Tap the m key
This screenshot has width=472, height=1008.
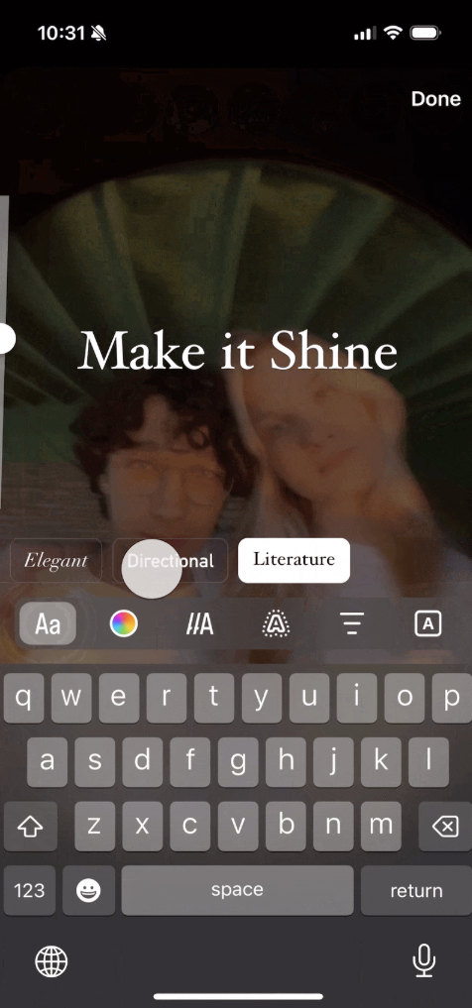(x=381, y=826)
